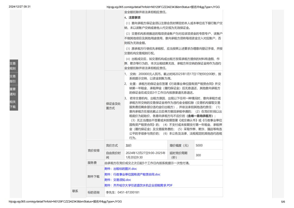Open the 交易规则 side tab

click(13, 66)
